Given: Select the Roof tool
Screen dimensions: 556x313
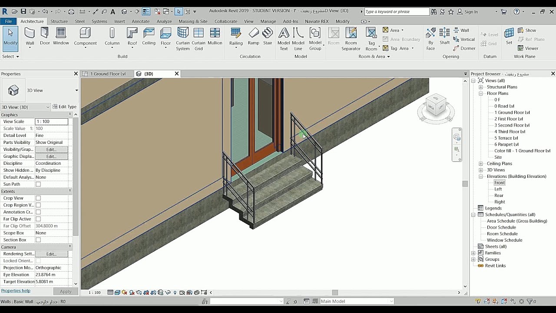Looking at the screenshot, I should (x=132, y=37).
